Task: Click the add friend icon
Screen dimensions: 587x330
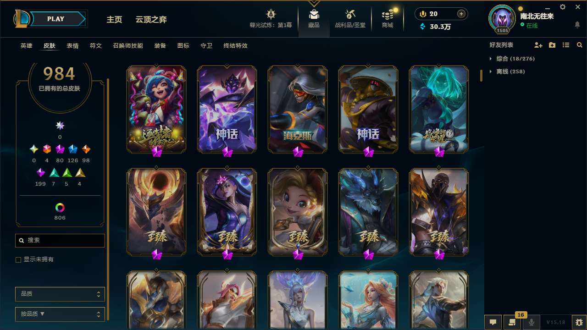Action: point(538,45)
